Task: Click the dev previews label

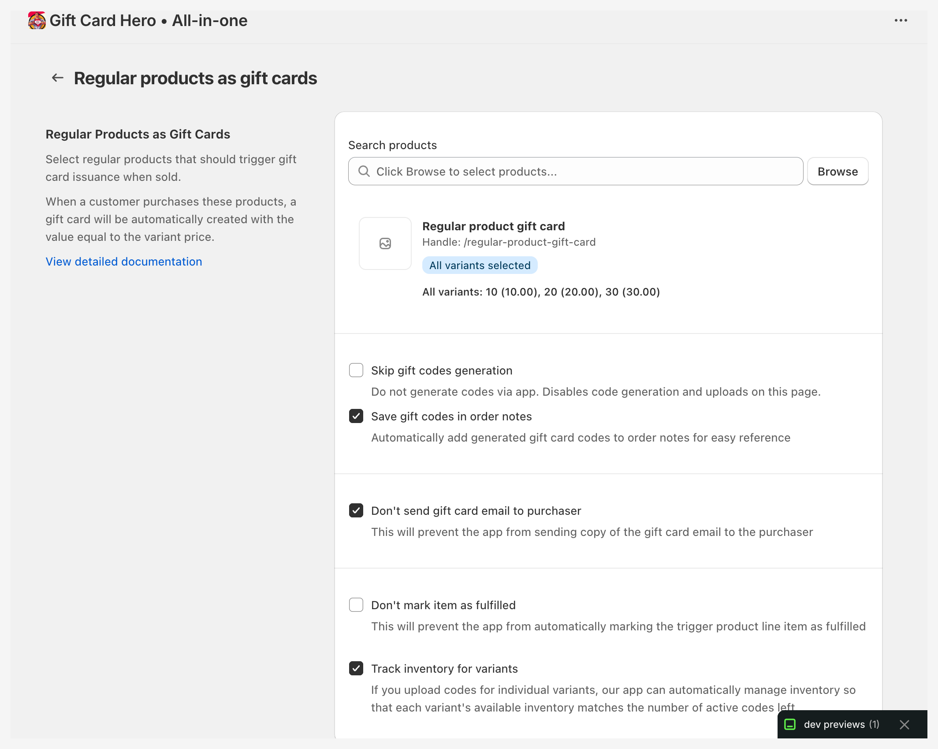Action: pos(834,724)
